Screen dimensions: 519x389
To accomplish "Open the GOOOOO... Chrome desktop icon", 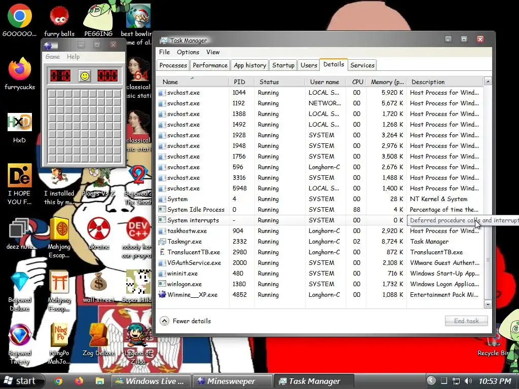I will tap(20, 20).
